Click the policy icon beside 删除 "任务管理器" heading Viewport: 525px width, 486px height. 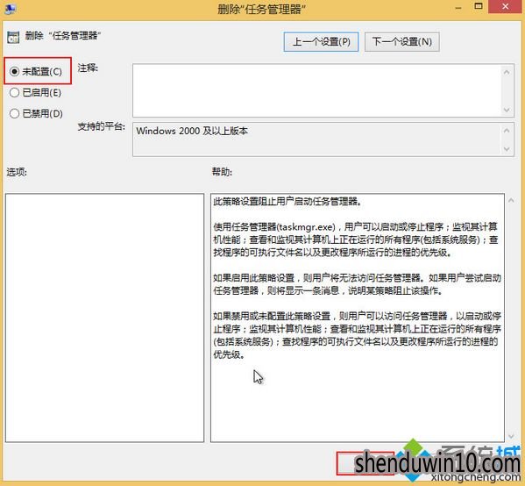pos(13,37)
